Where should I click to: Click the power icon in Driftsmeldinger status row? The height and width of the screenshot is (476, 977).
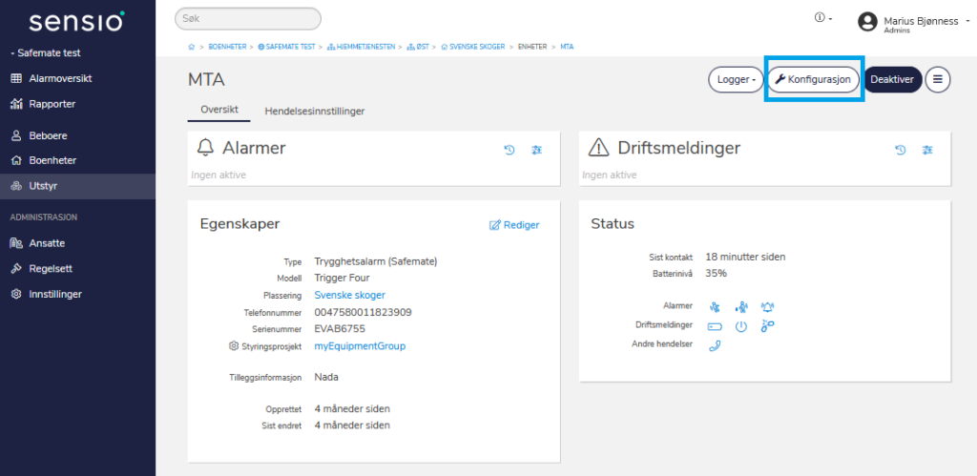pos(741,326)
